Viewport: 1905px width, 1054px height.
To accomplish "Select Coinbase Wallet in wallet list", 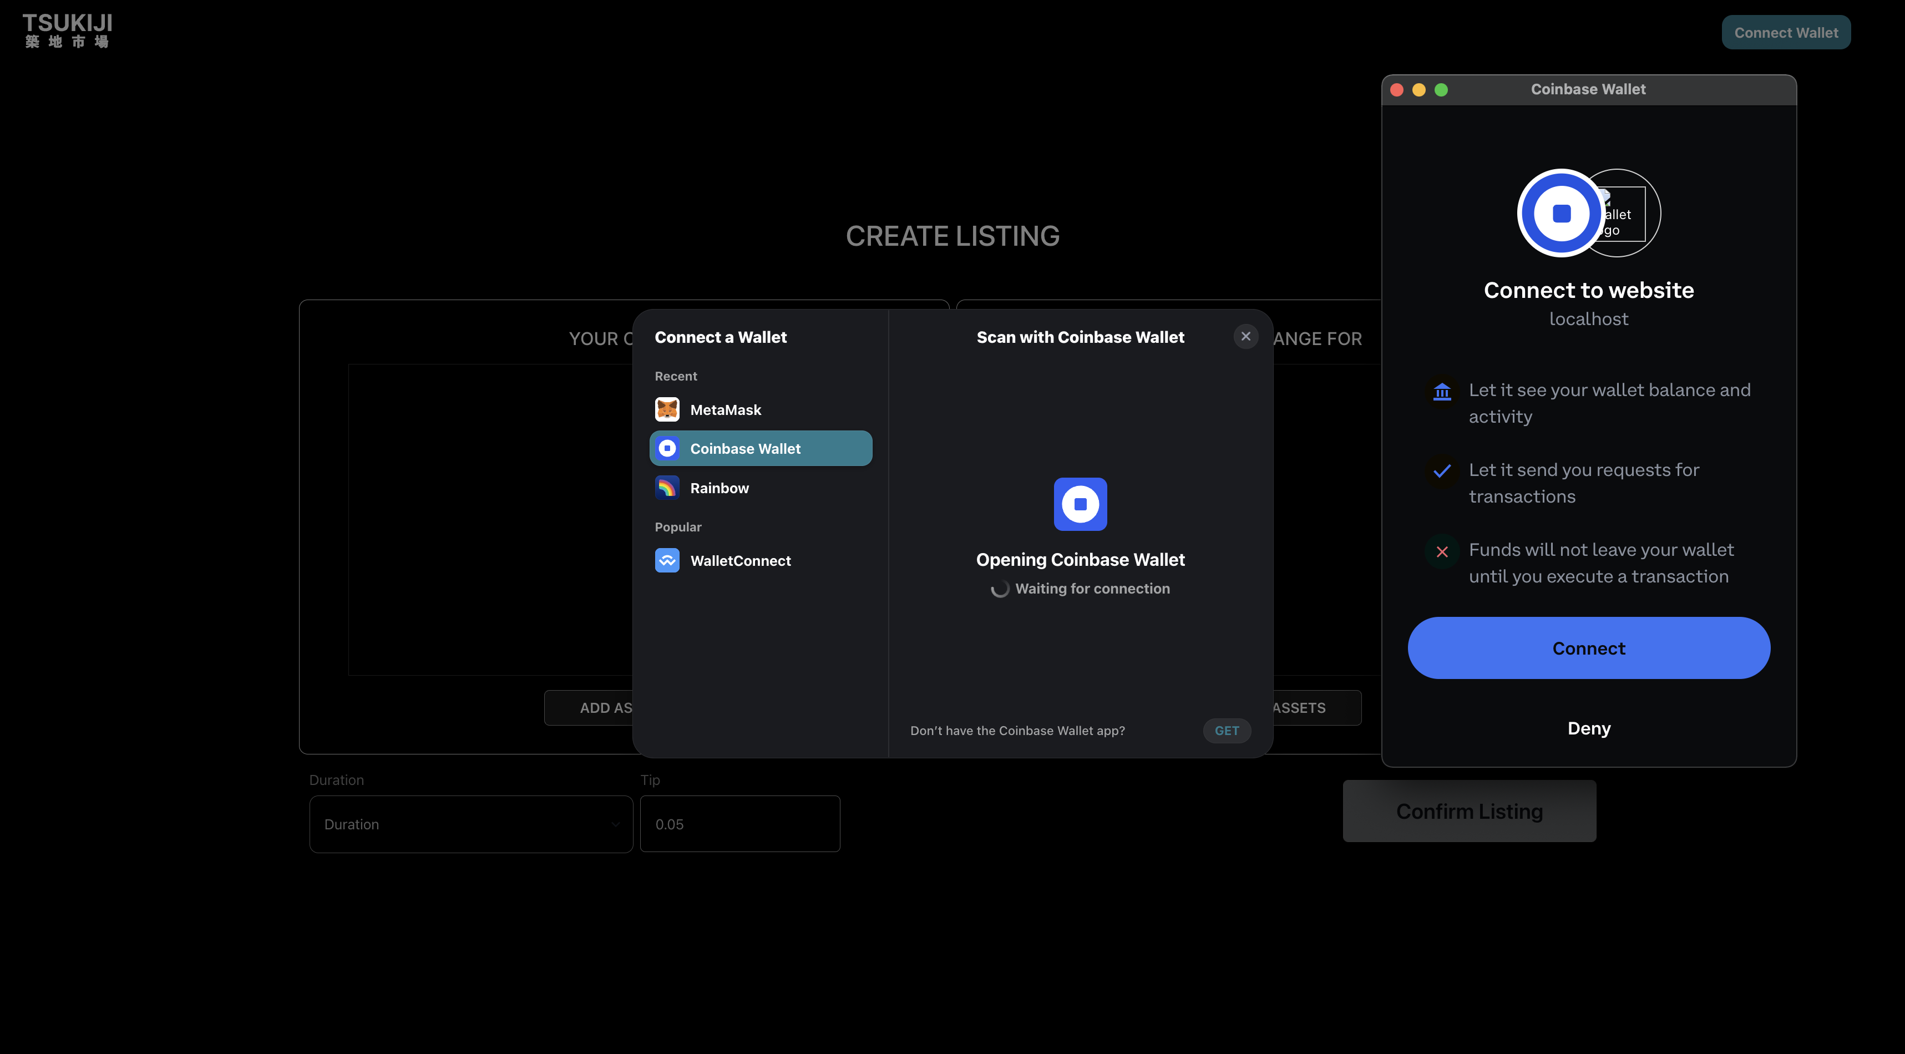I will (x=760, y=448).
